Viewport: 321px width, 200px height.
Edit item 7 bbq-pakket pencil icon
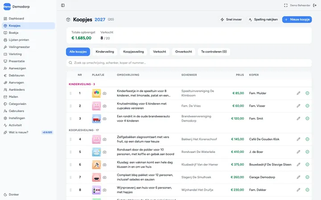[298, 177]
